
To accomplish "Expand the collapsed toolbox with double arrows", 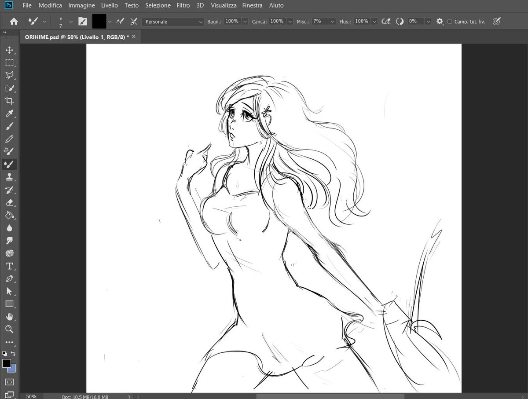I will [x=4, y=33].
